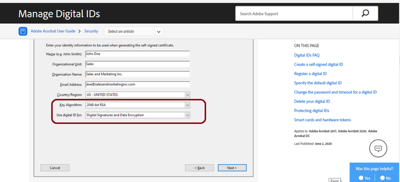Go to Adobe Acrobat User Guide breadcrumb
The height and width of the screenshot is (182, 400).
(x=53, y=31)
